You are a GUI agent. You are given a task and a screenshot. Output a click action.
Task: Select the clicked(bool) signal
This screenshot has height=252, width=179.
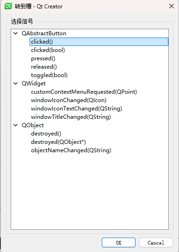click(x=48, y=50)
